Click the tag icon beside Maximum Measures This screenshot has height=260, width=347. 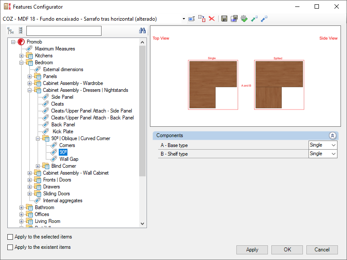point(29,49)
